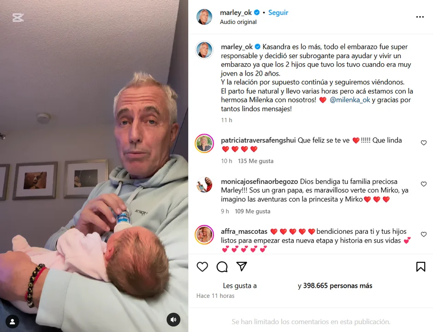This screenshot has height=332, width=433.
Task: Open the @milenka_ok mention link
Action: pyautogui.click(x=350, y=100)
